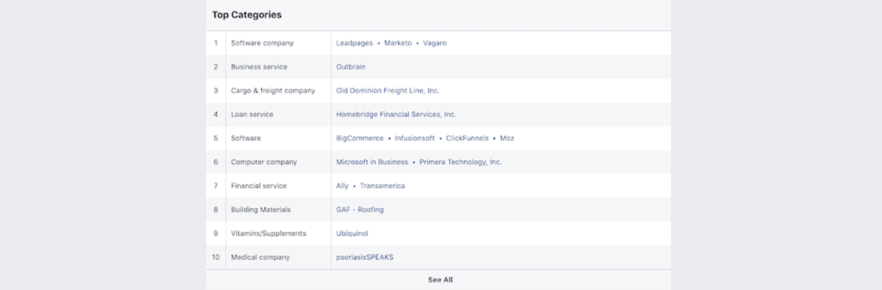Click See All categories button
The height and width of the screenshot is (290, 882).
(440, 280)
